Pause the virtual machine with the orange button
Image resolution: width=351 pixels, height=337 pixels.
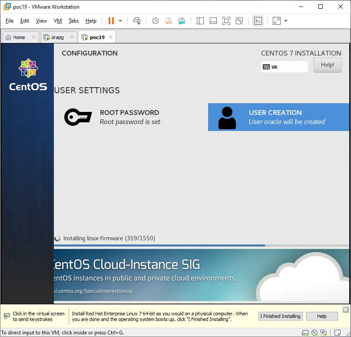pos(111,21)
